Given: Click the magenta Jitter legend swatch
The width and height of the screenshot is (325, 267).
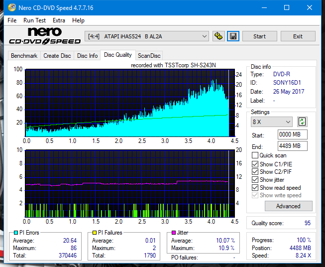Looking at the screenshot, I should click(174, 233).
